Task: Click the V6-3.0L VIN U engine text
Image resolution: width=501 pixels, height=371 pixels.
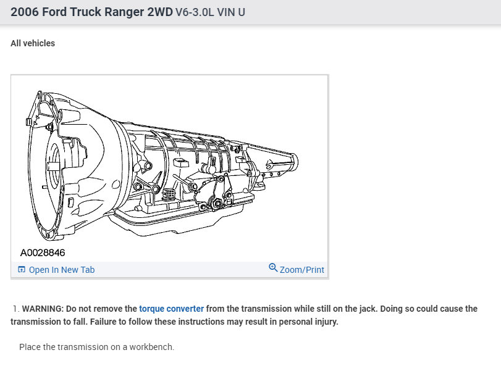Action: pyautogui.click(x=210, y=12)
